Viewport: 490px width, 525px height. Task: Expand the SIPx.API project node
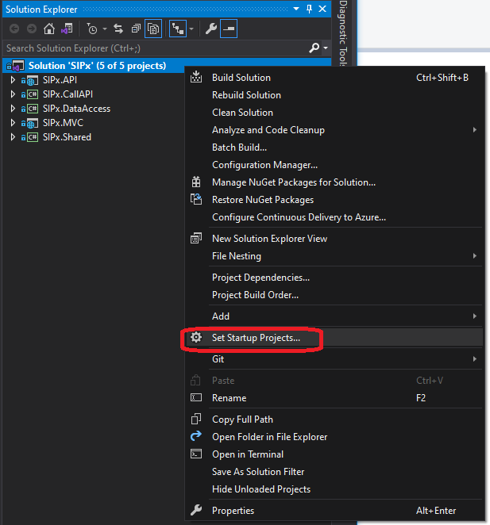(x=13, y=80)
